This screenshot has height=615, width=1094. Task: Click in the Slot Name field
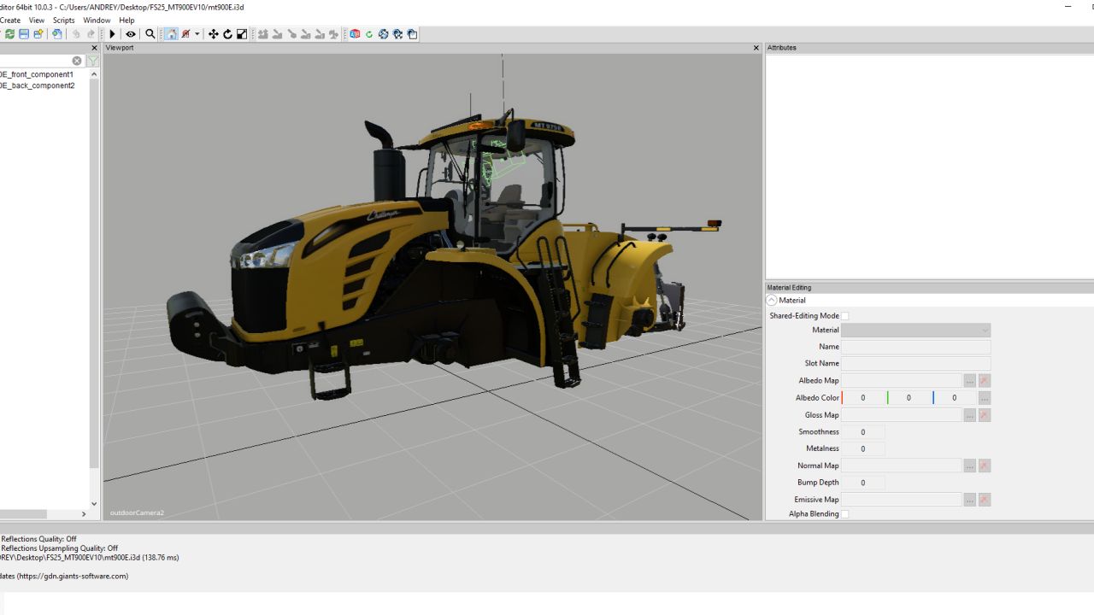(915, 363)
